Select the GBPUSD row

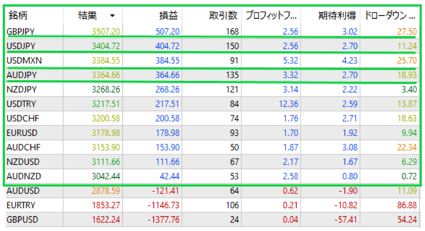(x=23, y=220)
